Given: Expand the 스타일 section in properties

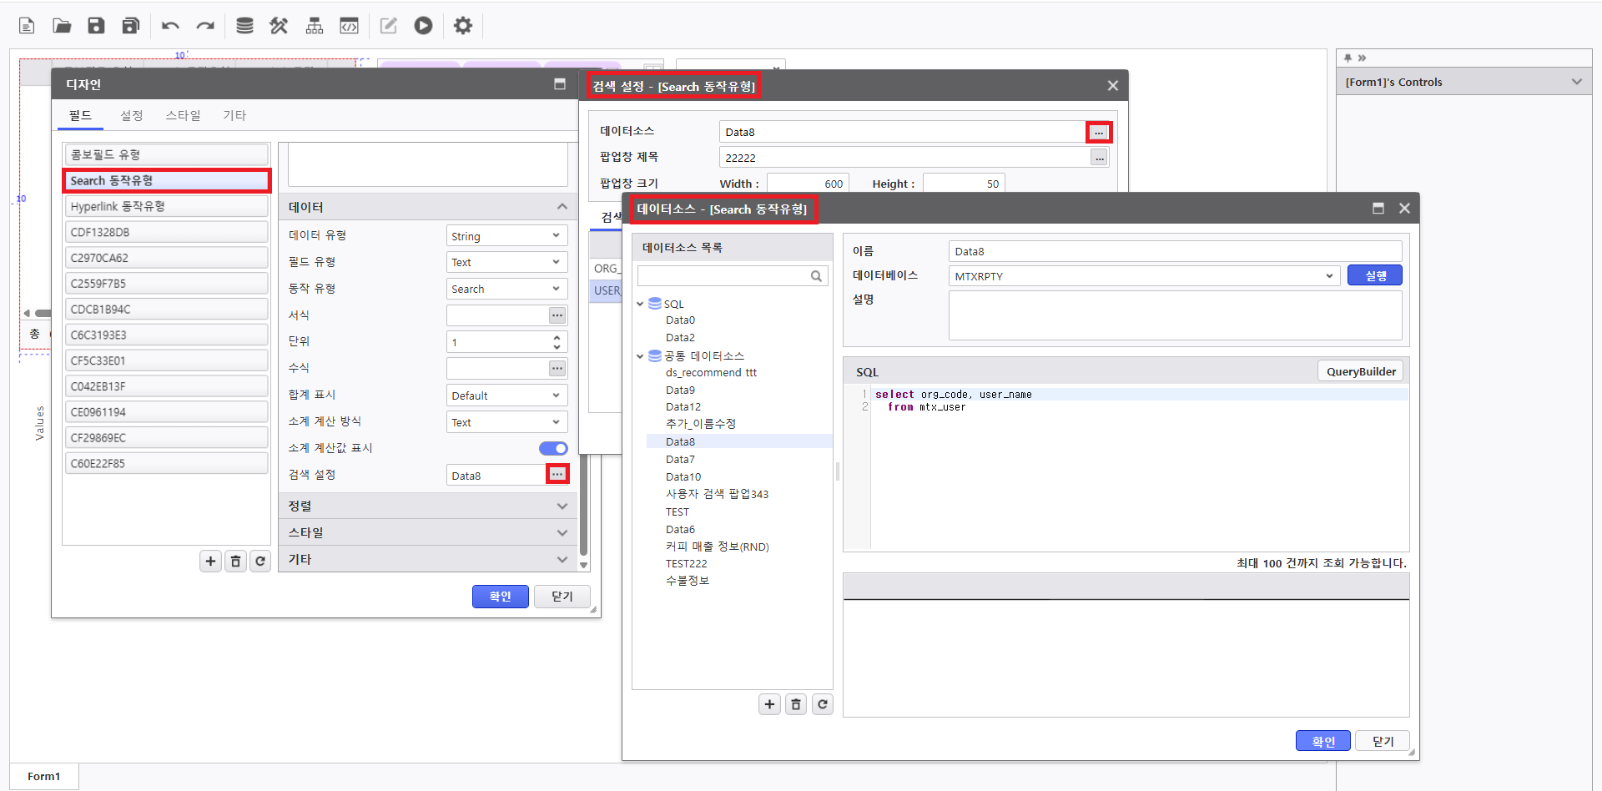Looking at the screenshot, I should coord(562,532).
